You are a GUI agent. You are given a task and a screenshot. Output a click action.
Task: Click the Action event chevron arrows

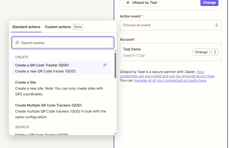(x=217, y=25)
